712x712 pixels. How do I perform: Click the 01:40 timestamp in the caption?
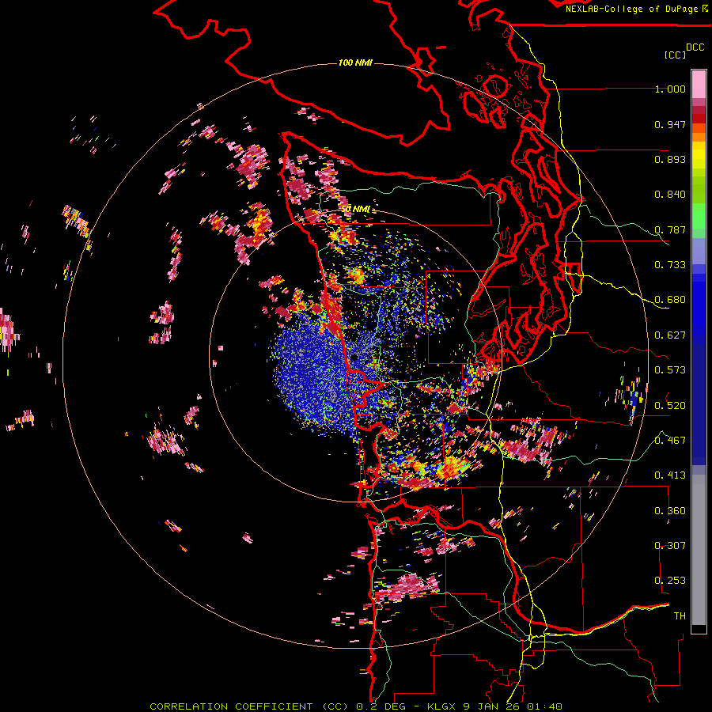point(544,706)
